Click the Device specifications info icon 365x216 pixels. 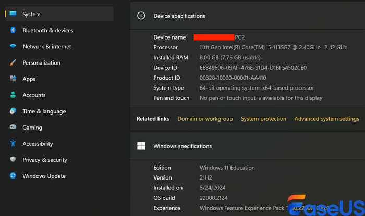coord(141,16)
